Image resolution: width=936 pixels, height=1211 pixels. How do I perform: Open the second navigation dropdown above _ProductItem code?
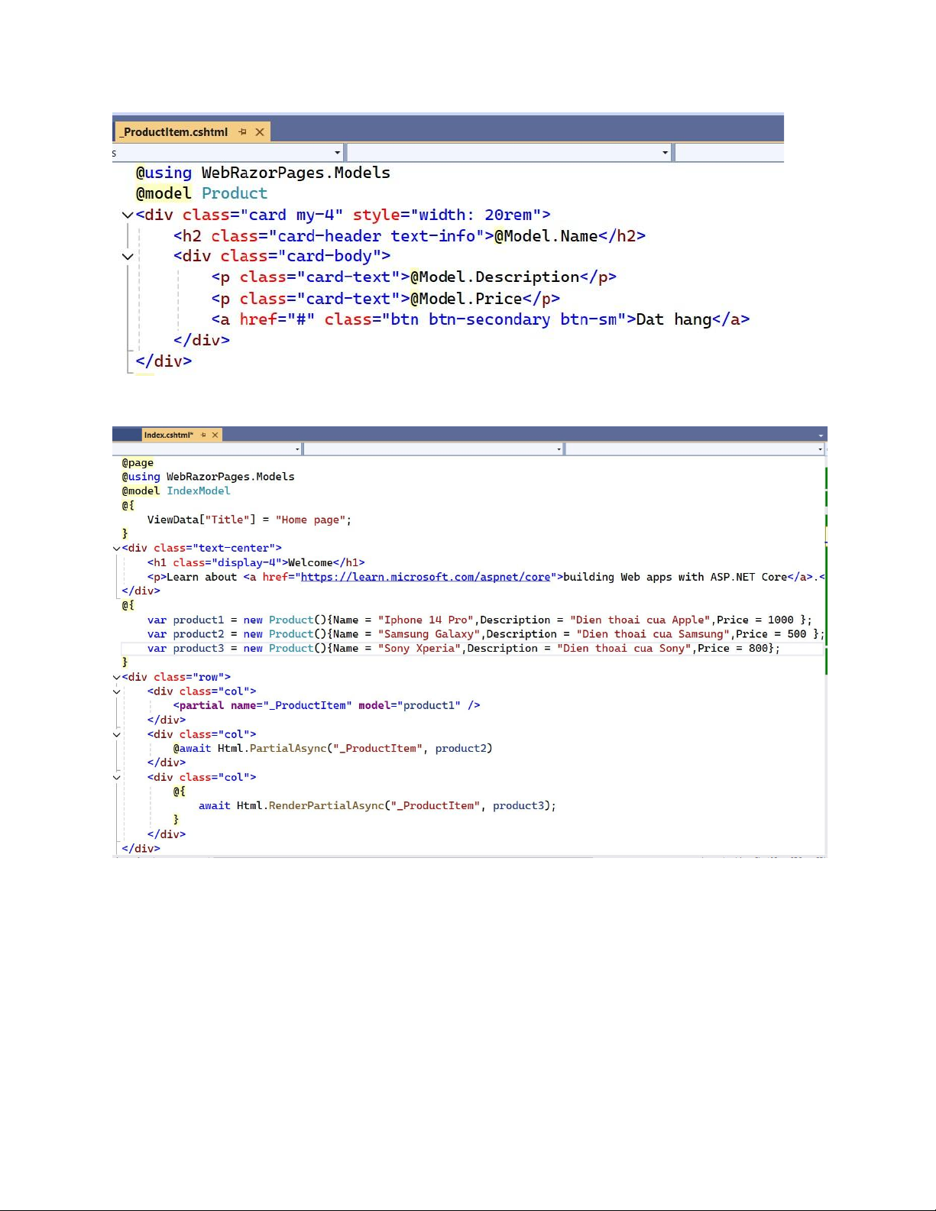click(665, 153)
